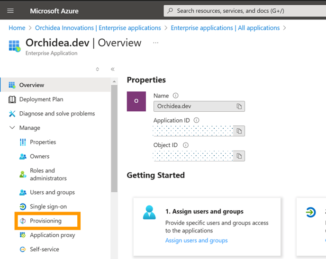Click the sign-on arrow icon in second card

coord(311,212)
